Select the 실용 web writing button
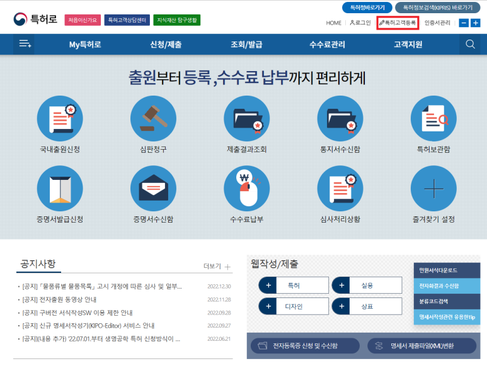The height and width of the screenshot is (366, 487). (367, 285)
